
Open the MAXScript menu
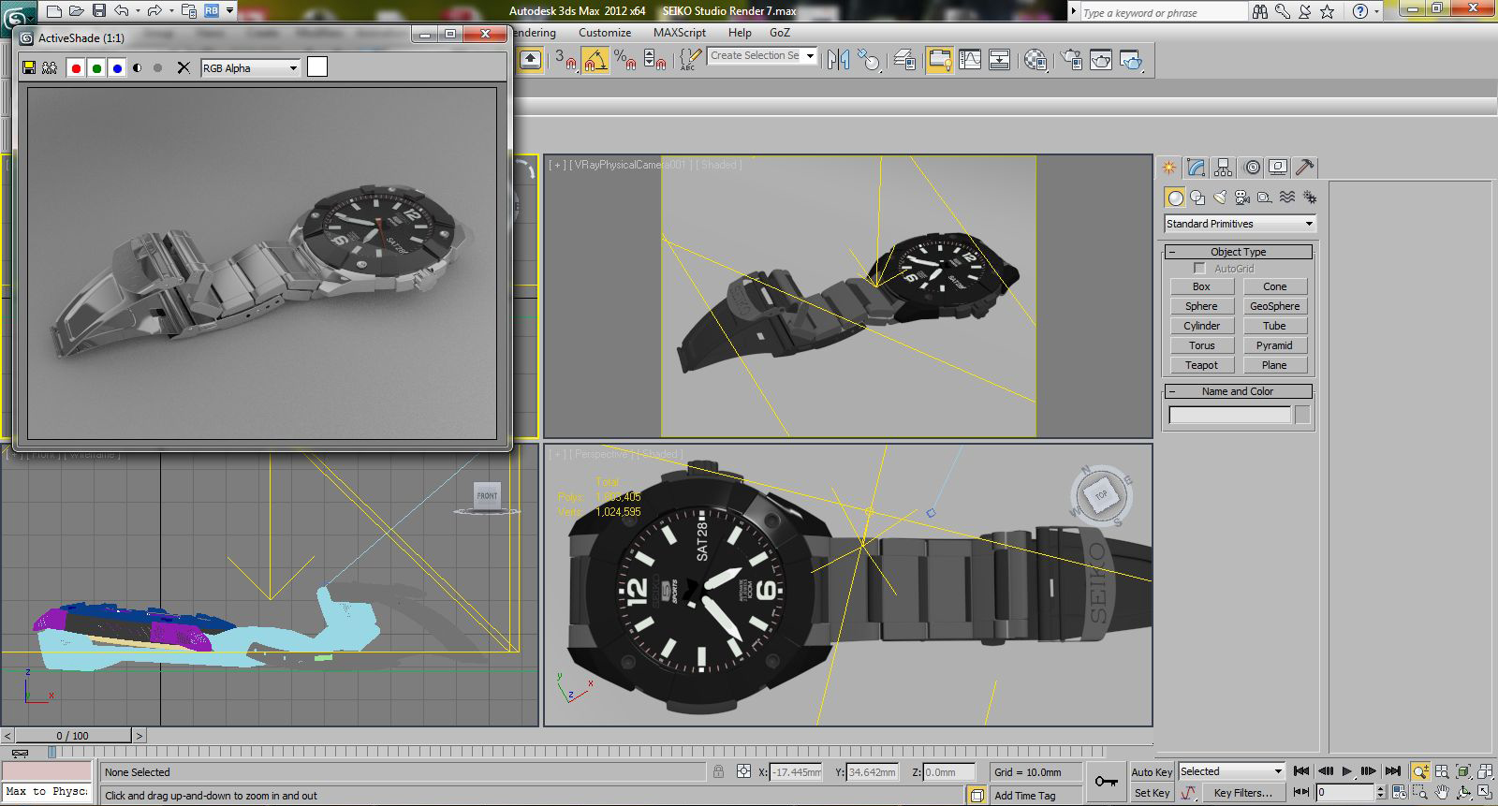680,32
